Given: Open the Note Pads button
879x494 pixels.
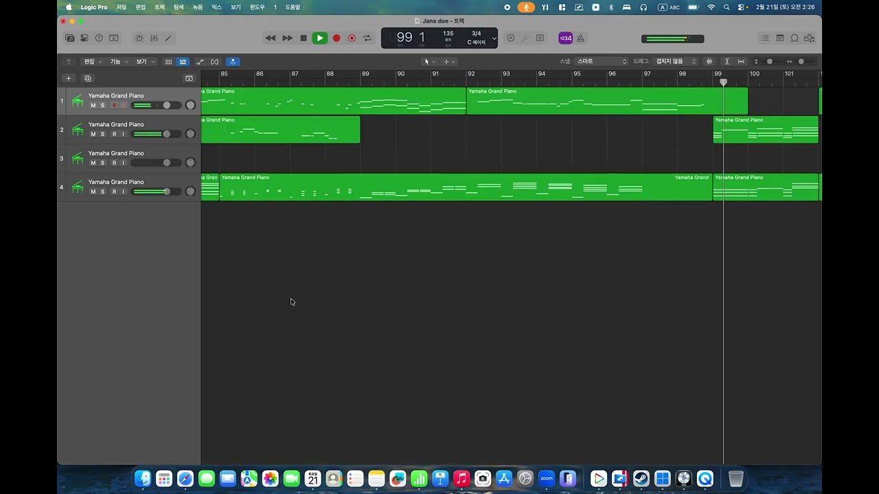Looking at the screenshot, I should click(780, 38).
